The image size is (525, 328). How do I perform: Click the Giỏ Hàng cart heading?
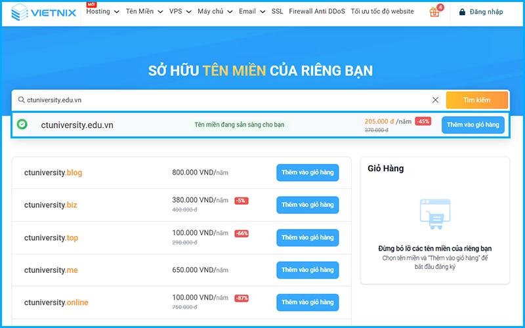(386, 169)
